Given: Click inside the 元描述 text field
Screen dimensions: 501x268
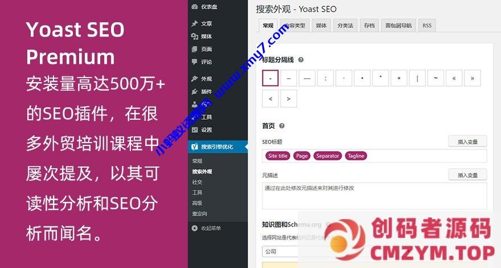Looking at the screenshot, I should (374, 196).
